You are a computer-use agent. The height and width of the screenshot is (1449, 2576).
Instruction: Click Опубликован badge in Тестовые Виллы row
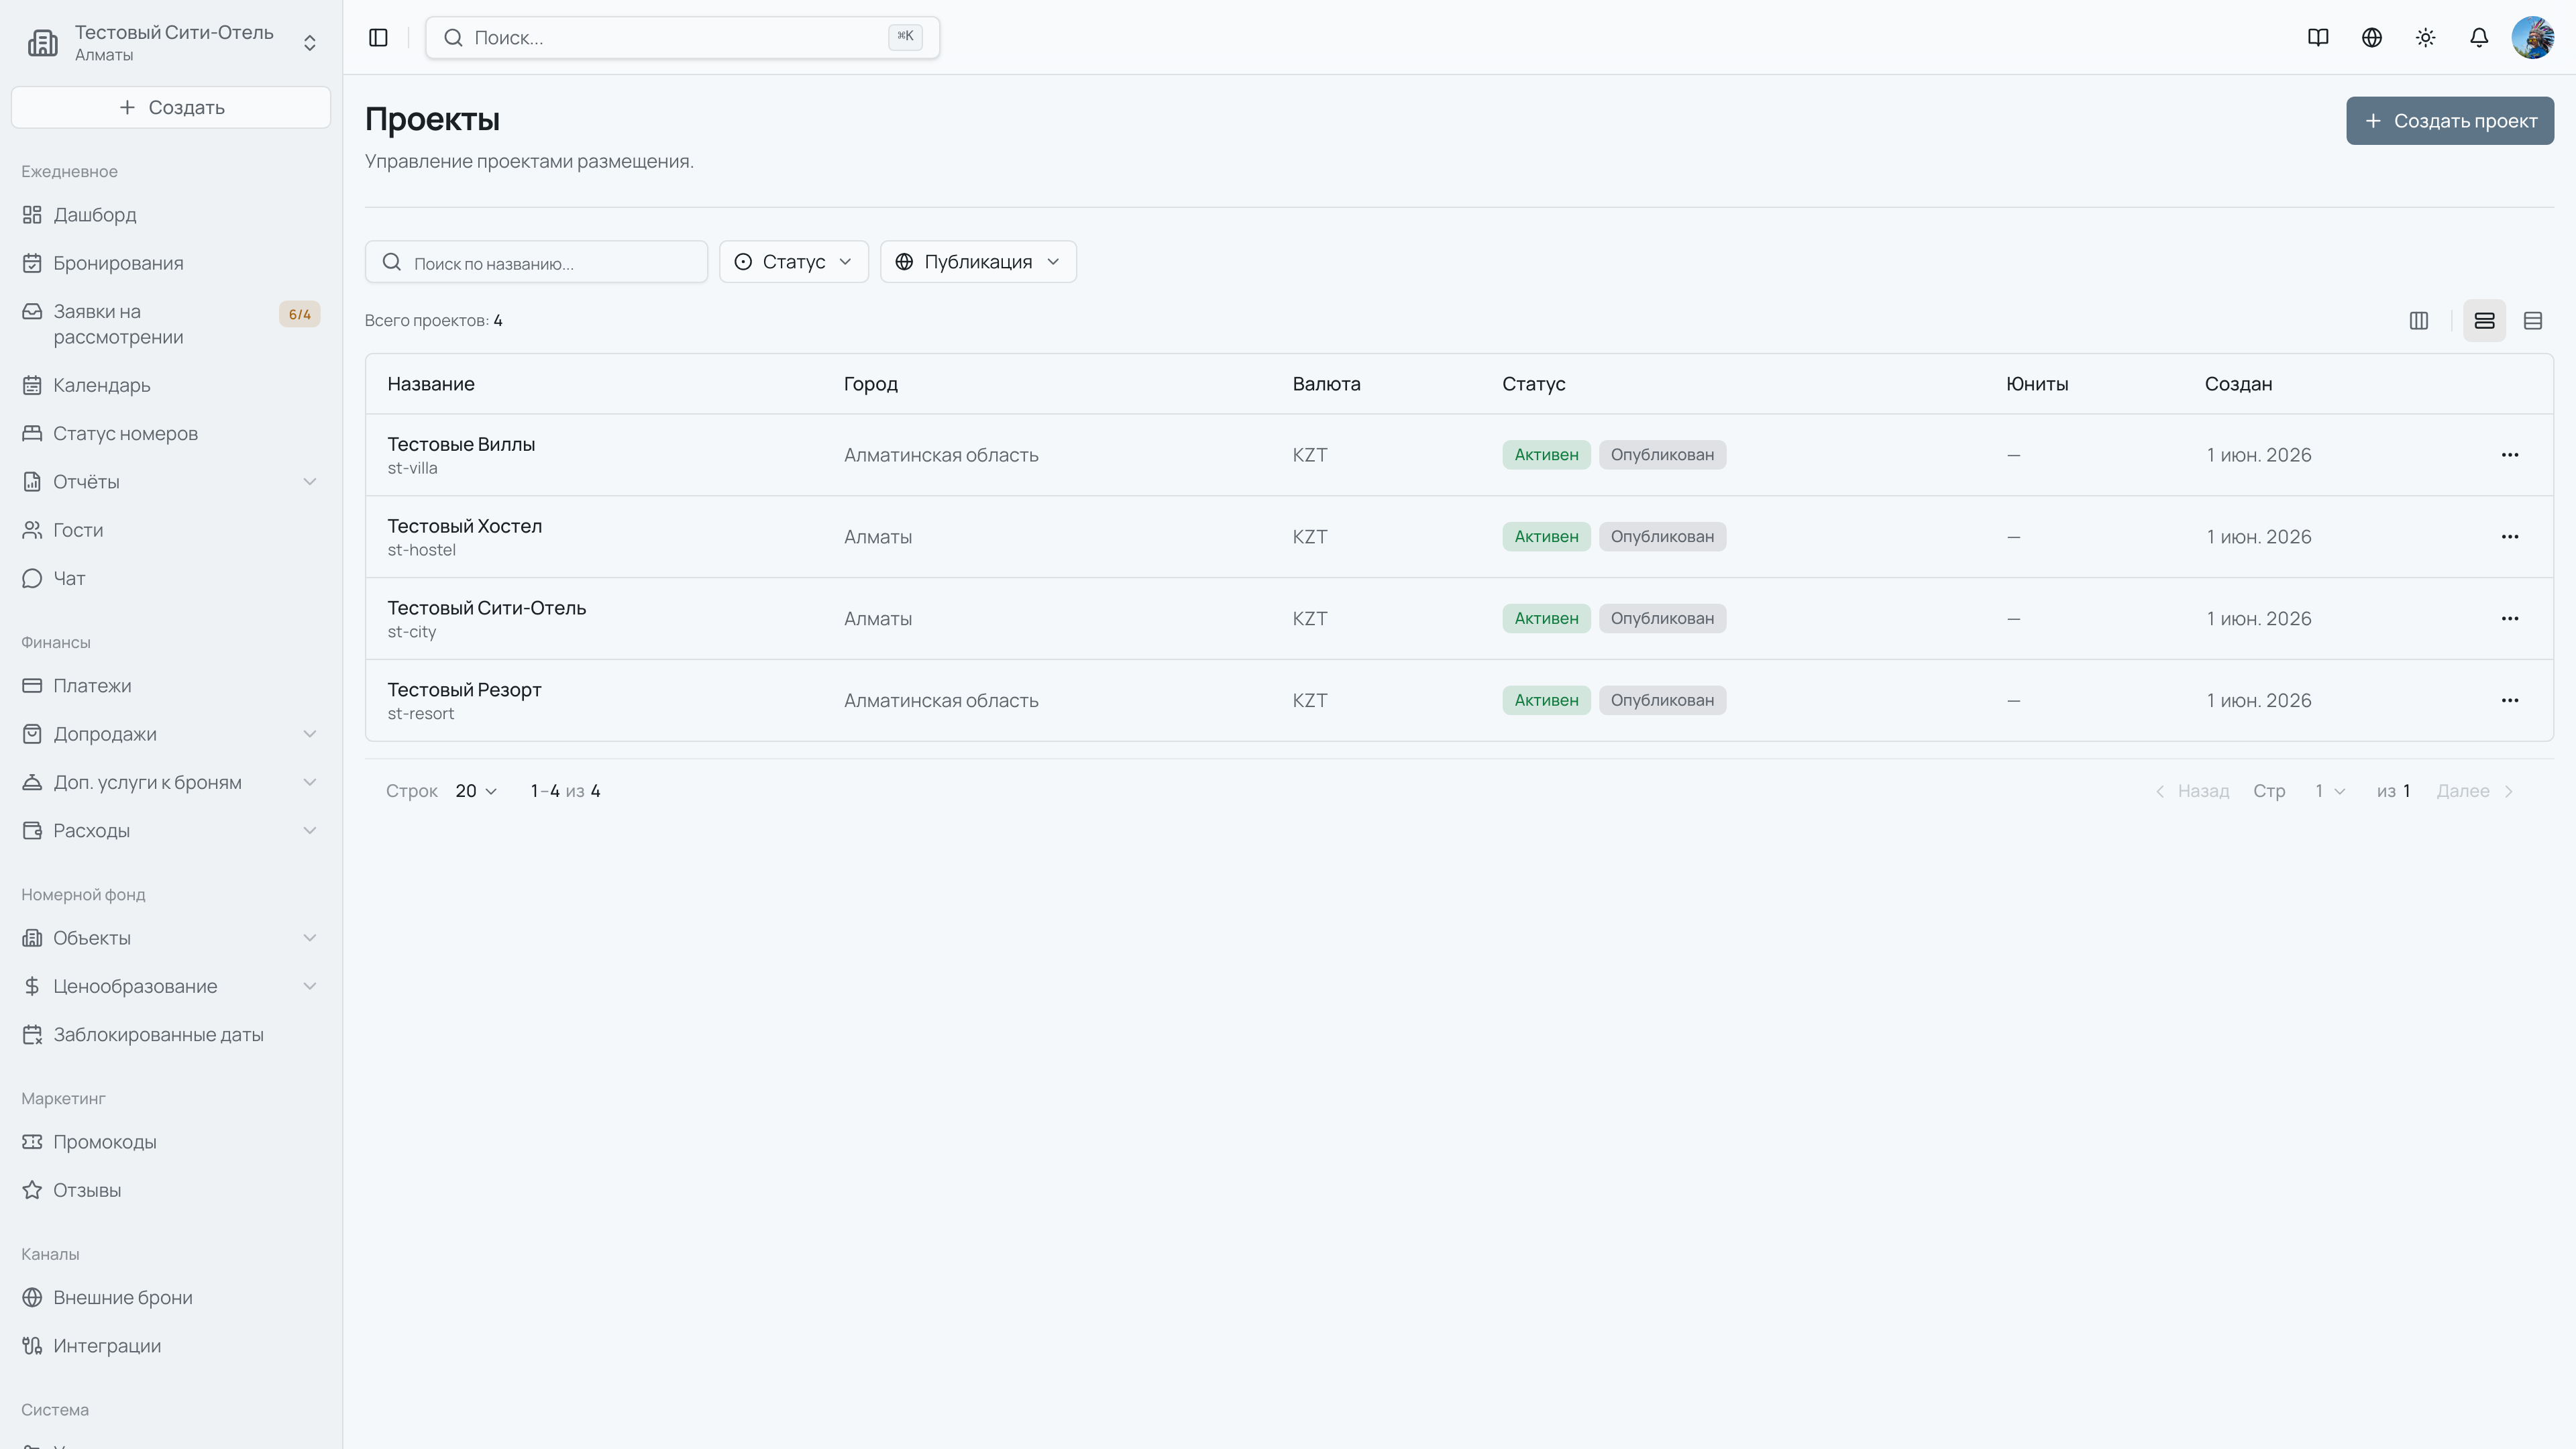tap(1662, 455)
